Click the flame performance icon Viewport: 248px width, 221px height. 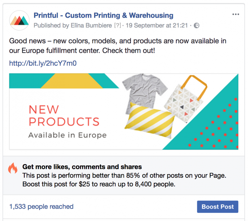tap(12, 169)
